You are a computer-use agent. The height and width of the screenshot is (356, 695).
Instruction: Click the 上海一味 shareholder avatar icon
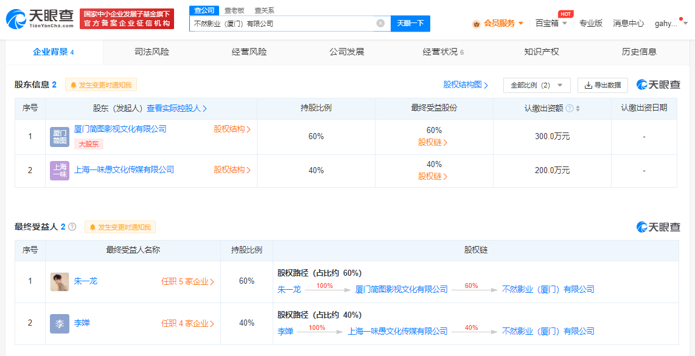coord(60,171)
